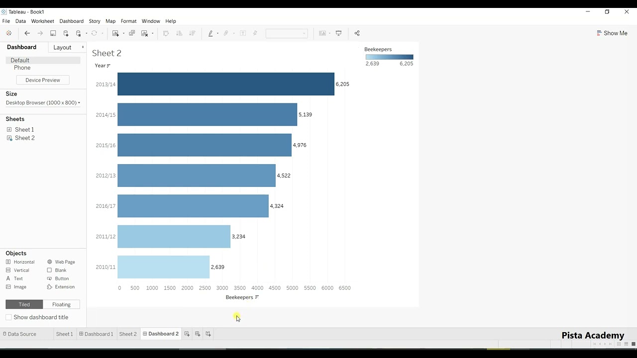Screen dimensions: 637x358
Task: Click the new worksheet tab icon at bottom
Action: tap(187, 334)
